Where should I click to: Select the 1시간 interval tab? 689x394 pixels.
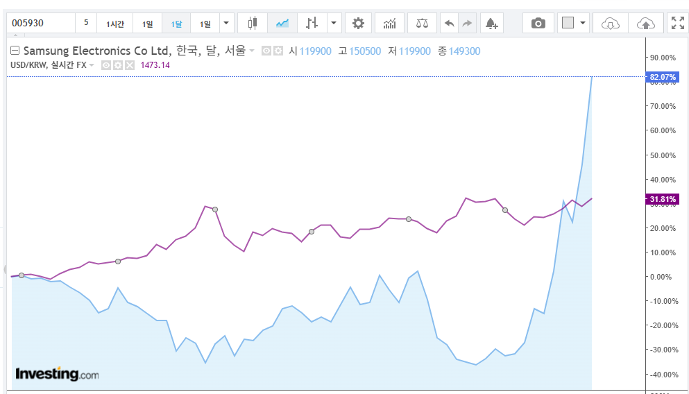pyautogui.click(x=115, y=24)
